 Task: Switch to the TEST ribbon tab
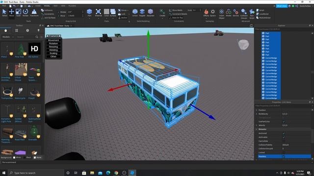55,6
